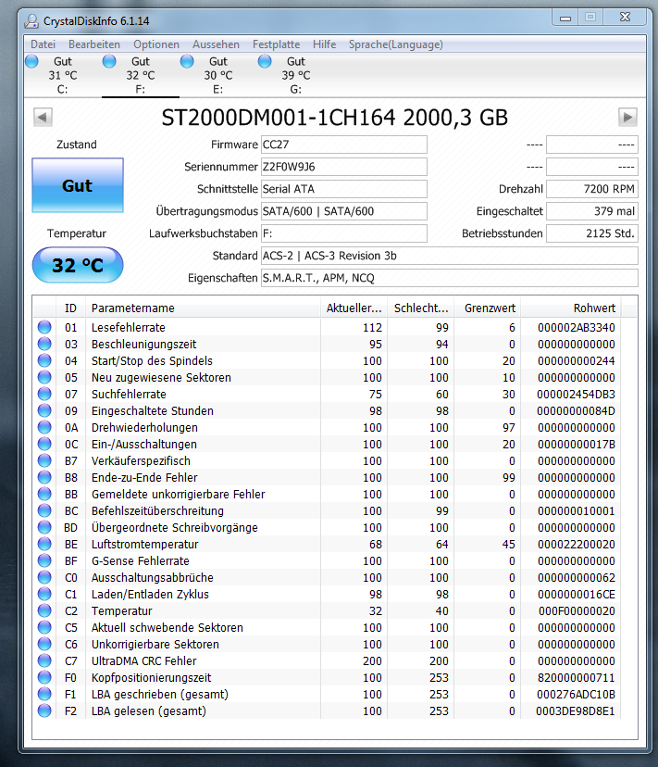Viewport: 658px width, 767px height.
Task: Go to next disk with right arrow
Action: [627, 118]
